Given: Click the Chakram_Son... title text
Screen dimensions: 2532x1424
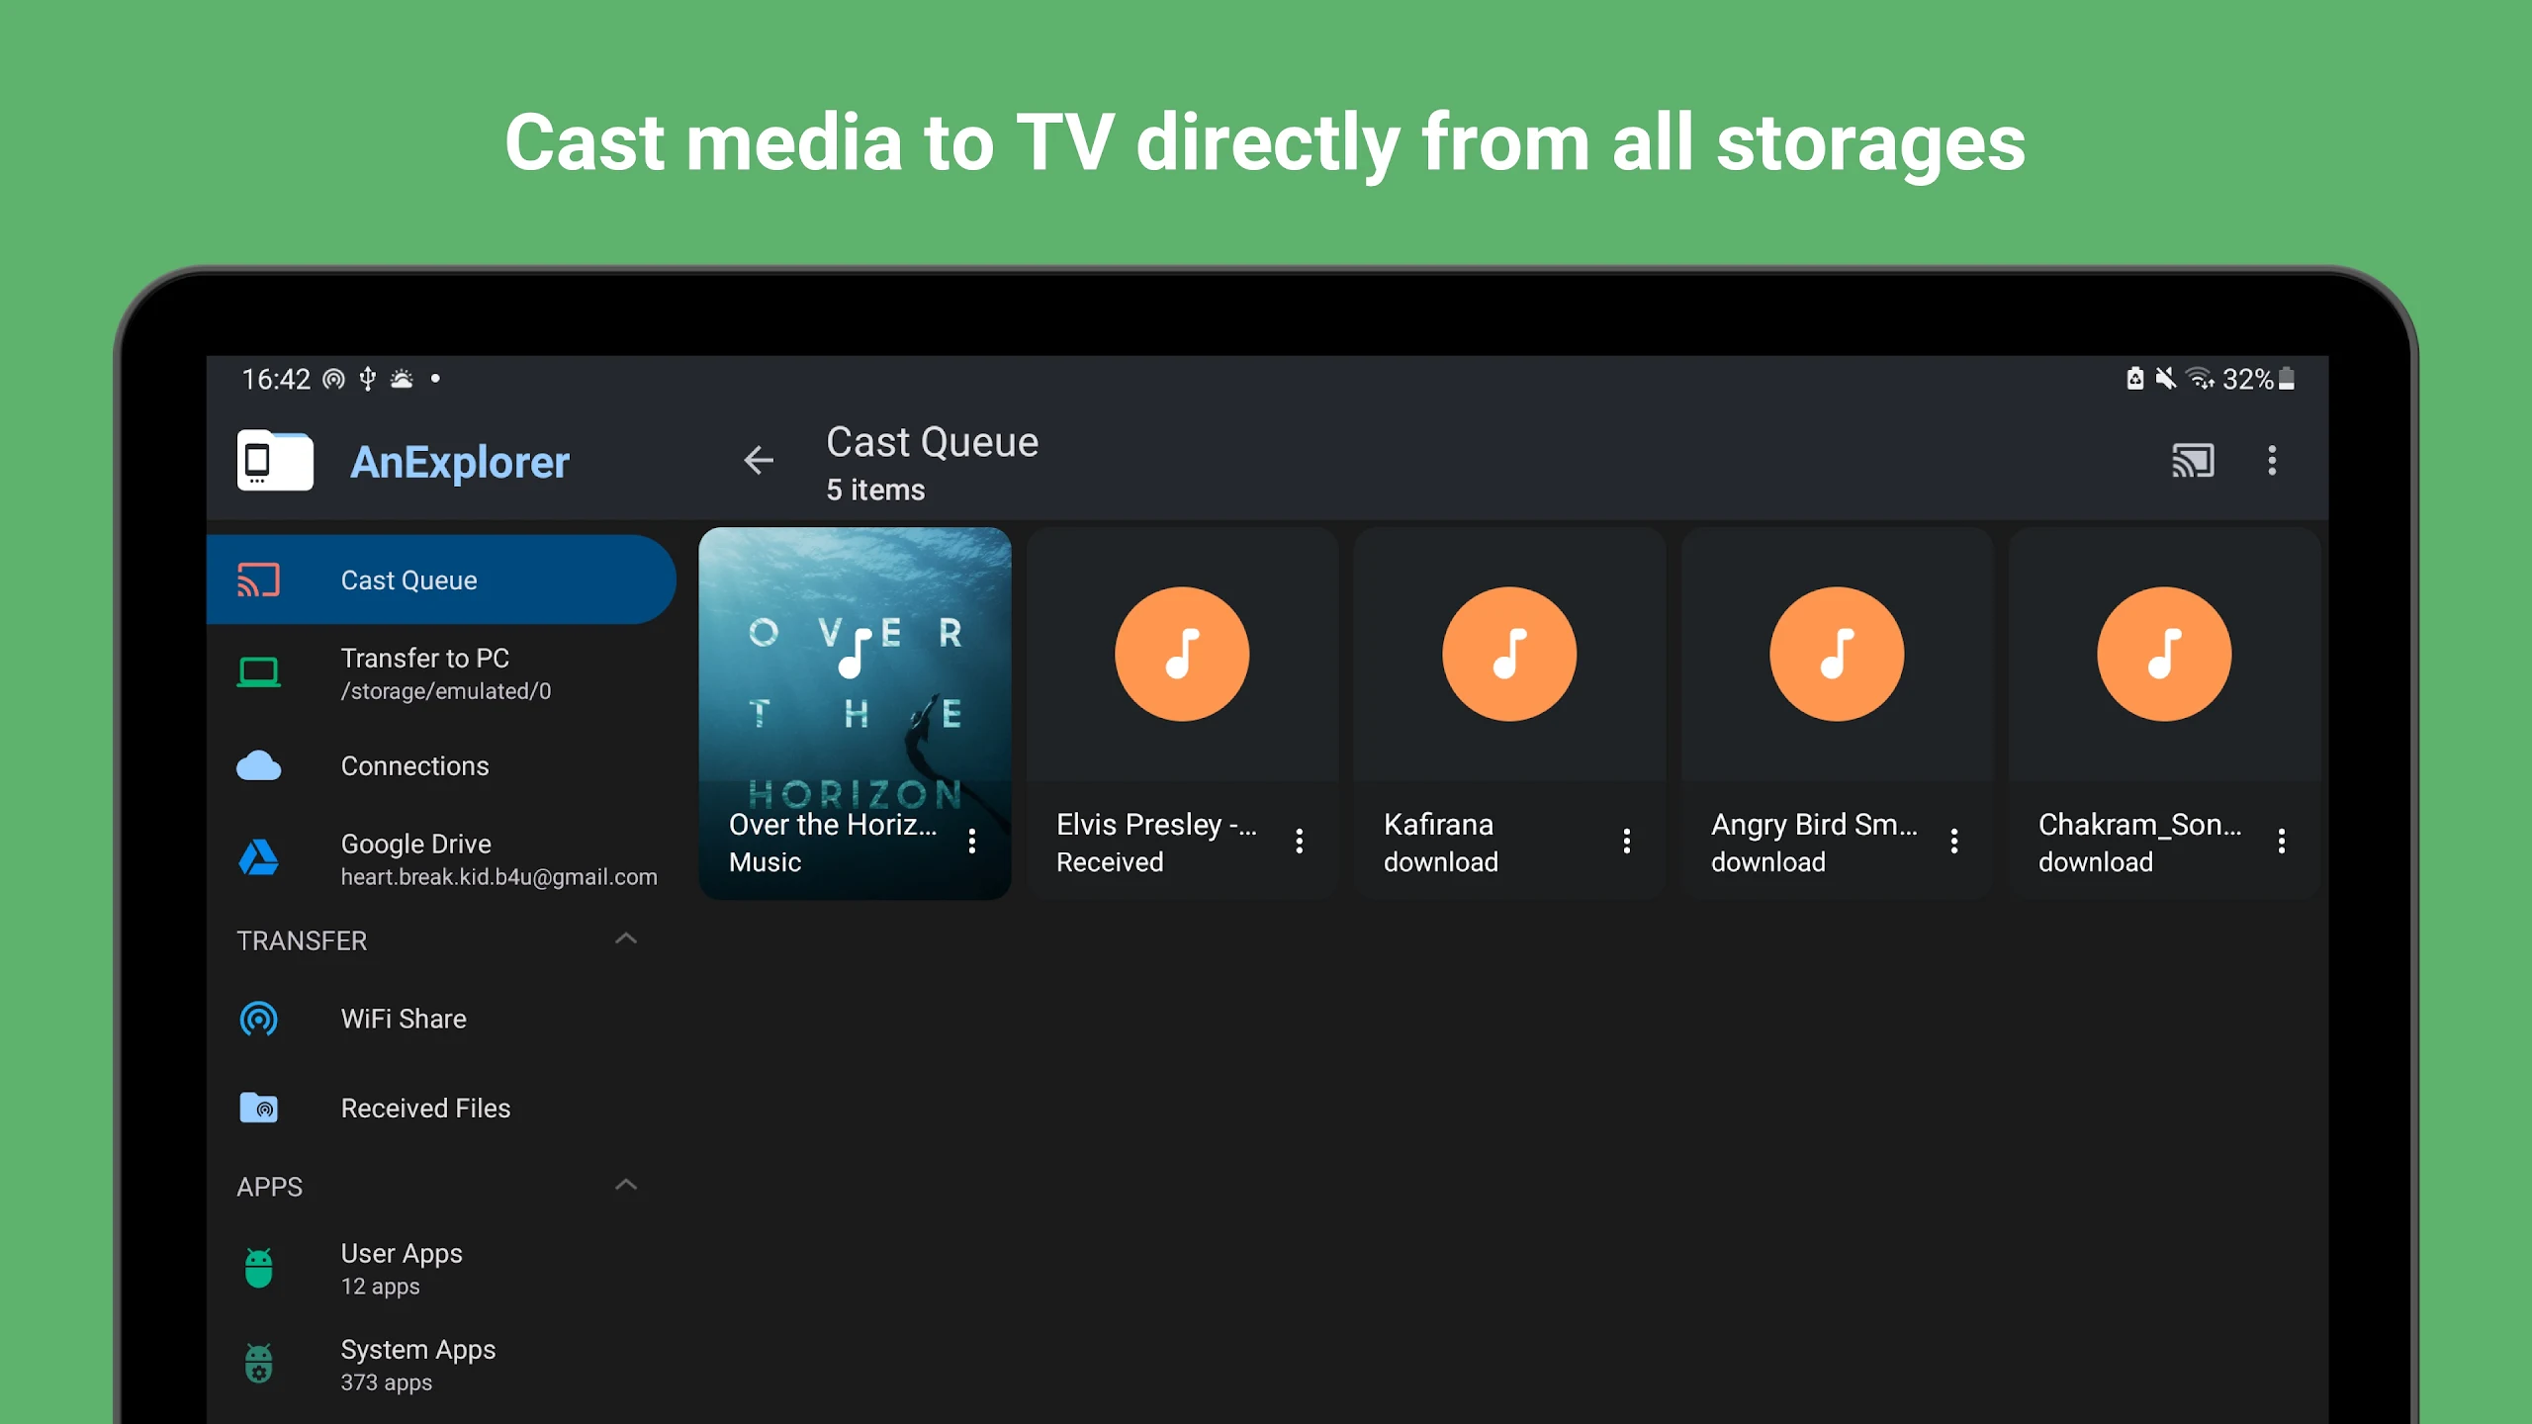Looking at the screenshot, I should coord(2139,825).
